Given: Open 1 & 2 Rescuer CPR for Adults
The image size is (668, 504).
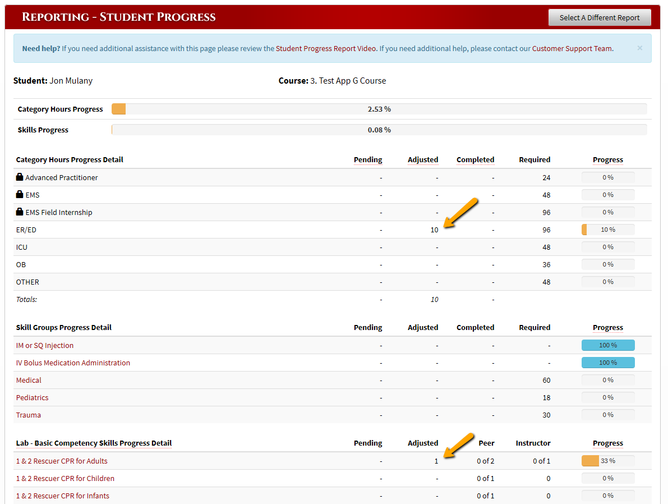Looking at the screenshot, I should pyautogui.click(x=62, y=461).
